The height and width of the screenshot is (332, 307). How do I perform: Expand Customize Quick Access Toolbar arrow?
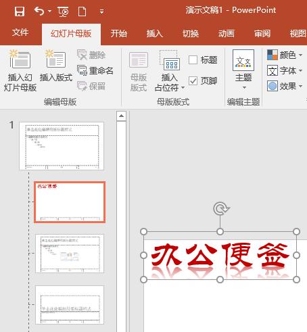point(102,11)
